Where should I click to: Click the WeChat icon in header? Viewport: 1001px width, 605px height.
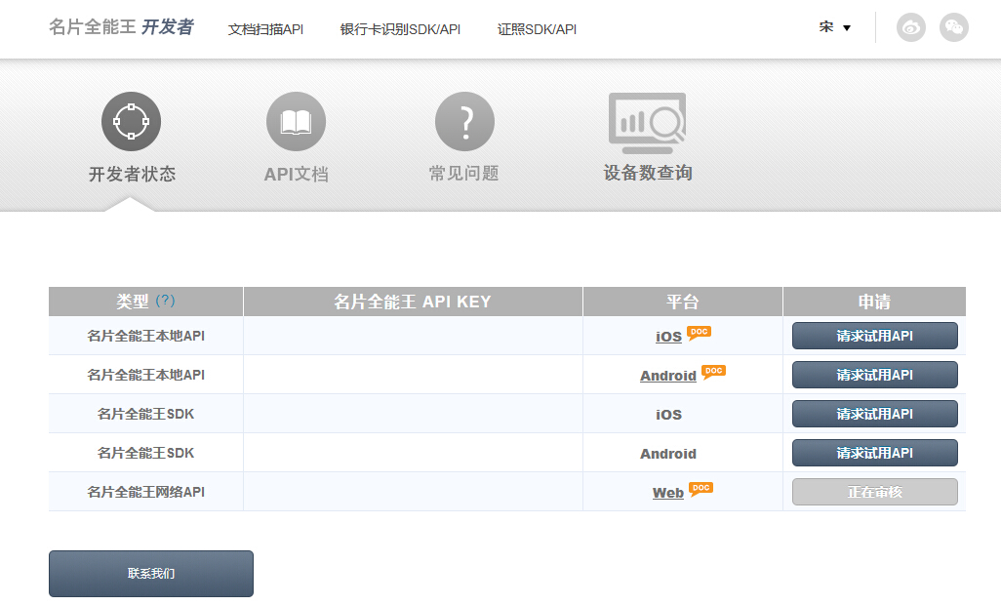pyautogui.click(x=953, y=27)
